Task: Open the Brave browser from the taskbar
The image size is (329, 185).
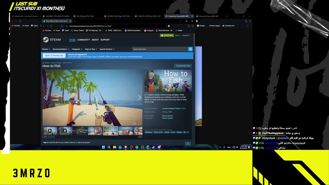Action: pos(126,147)
